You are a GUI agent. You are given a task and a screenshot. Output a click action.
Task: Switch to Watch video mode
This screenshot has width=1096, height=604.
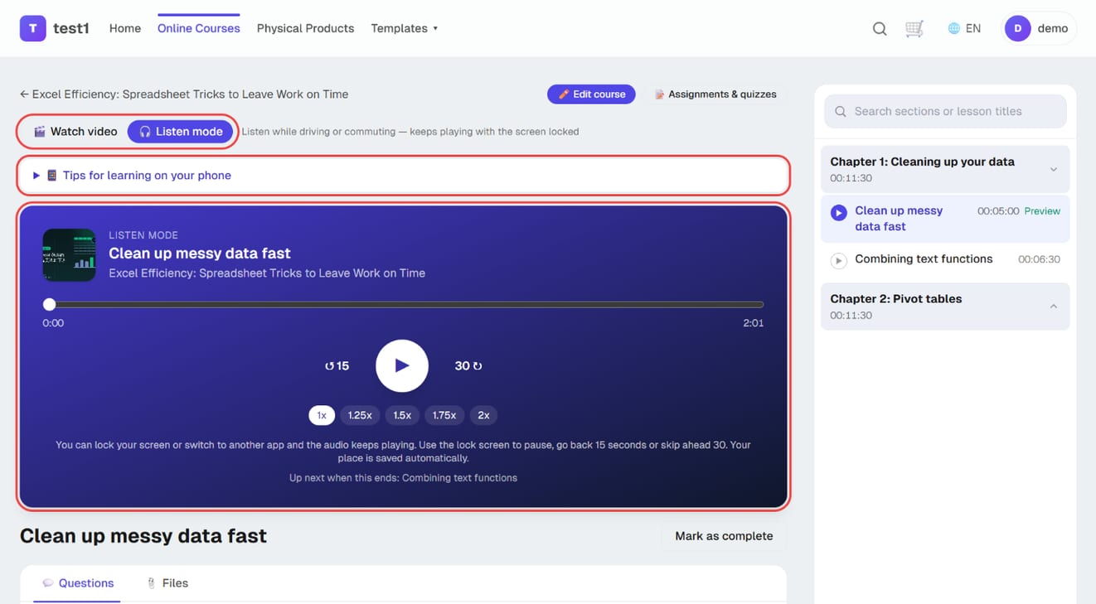75,132
